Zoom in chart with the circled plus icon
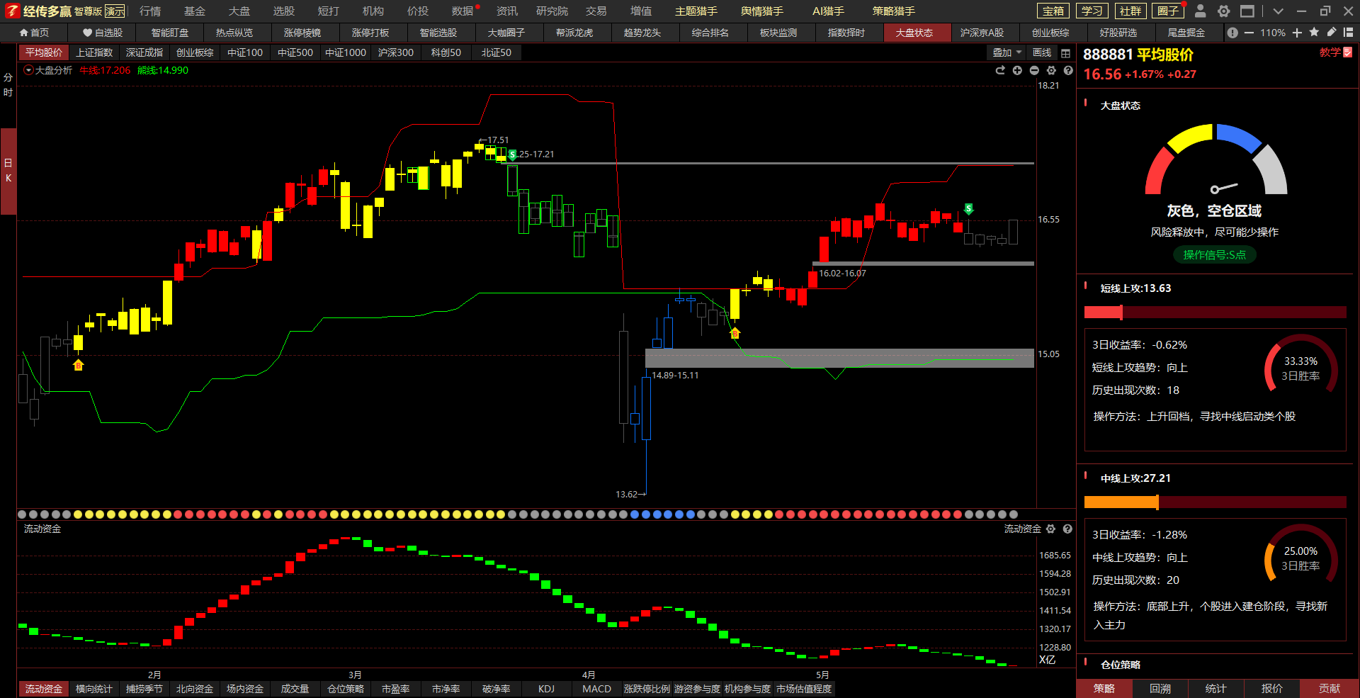 pyautogui.click(x=1017, y=70)
